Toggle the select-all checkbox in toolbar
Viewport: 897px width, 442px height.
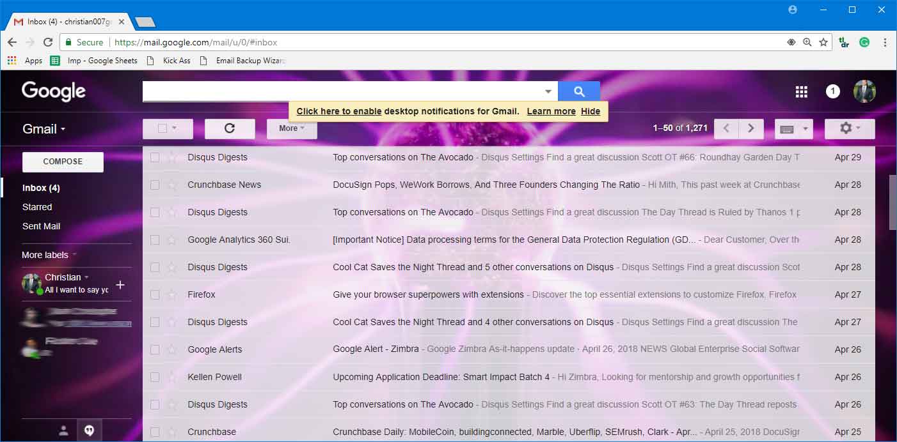(162, 128)
